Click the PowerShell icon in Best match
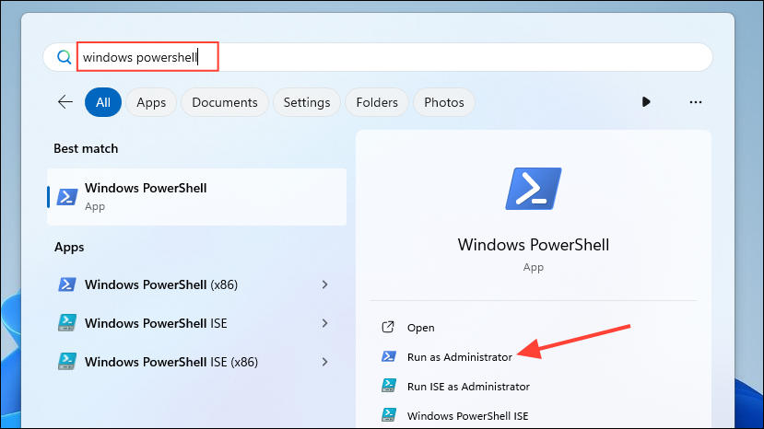The image size is (764, 429). [67, 197]
